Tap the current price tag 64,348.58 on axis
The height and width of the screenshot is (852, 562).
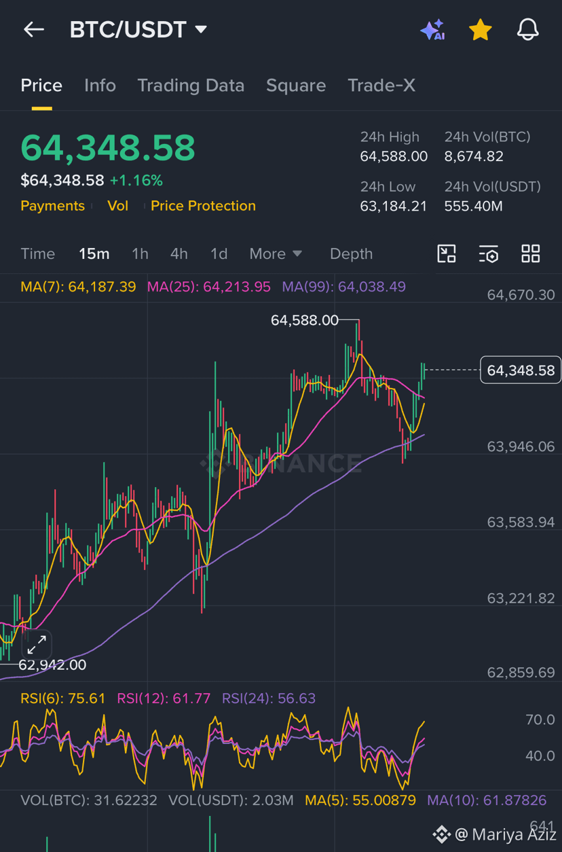click(x=521, y=370)
